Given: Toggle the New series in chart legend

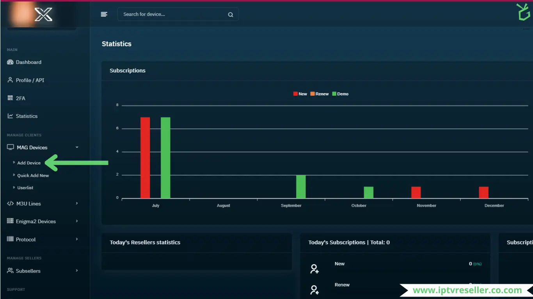Looking at the screenshot, I should pyautogui.click(x=300, y=94).
